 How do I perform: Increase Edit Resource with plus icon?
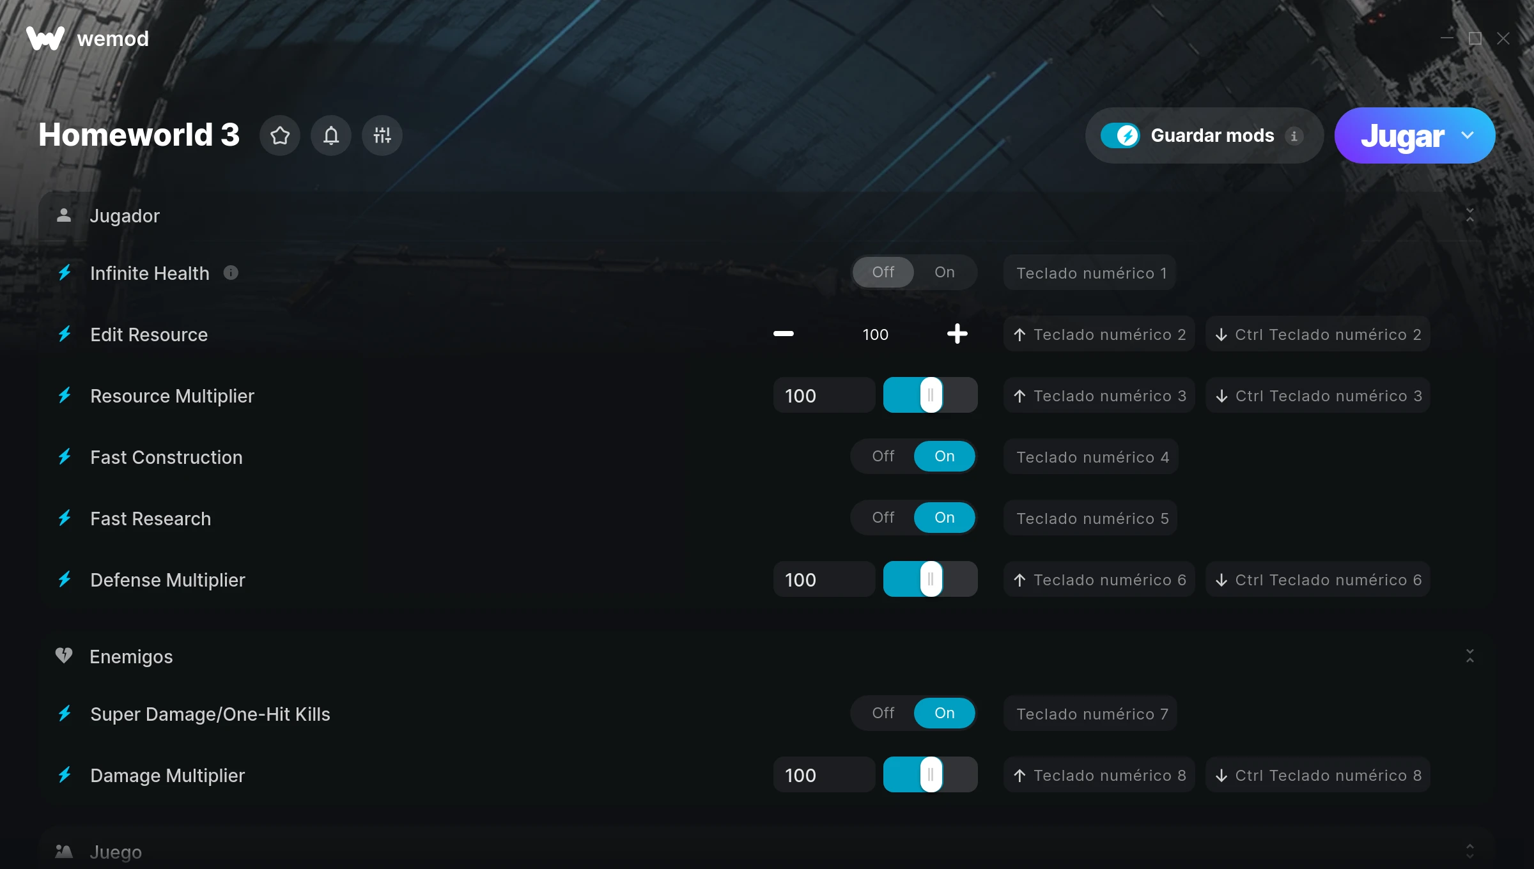click(957, 334)
